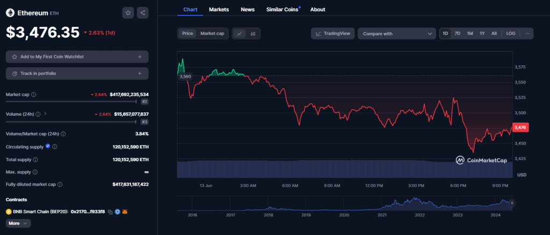The height and width of the screenshot is (235, 550).
Task: Open the info icon beside Market cap
Action: [x=34, y=94]
